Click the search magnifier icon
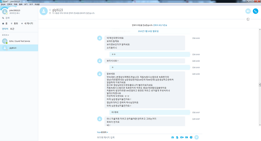 pyautogui.click(x=3, y=18)
